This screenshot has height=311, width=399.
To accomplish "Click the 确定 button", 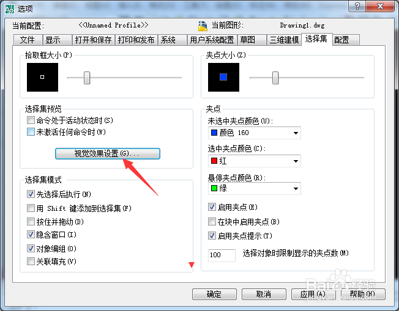I will tap(214, 295).
